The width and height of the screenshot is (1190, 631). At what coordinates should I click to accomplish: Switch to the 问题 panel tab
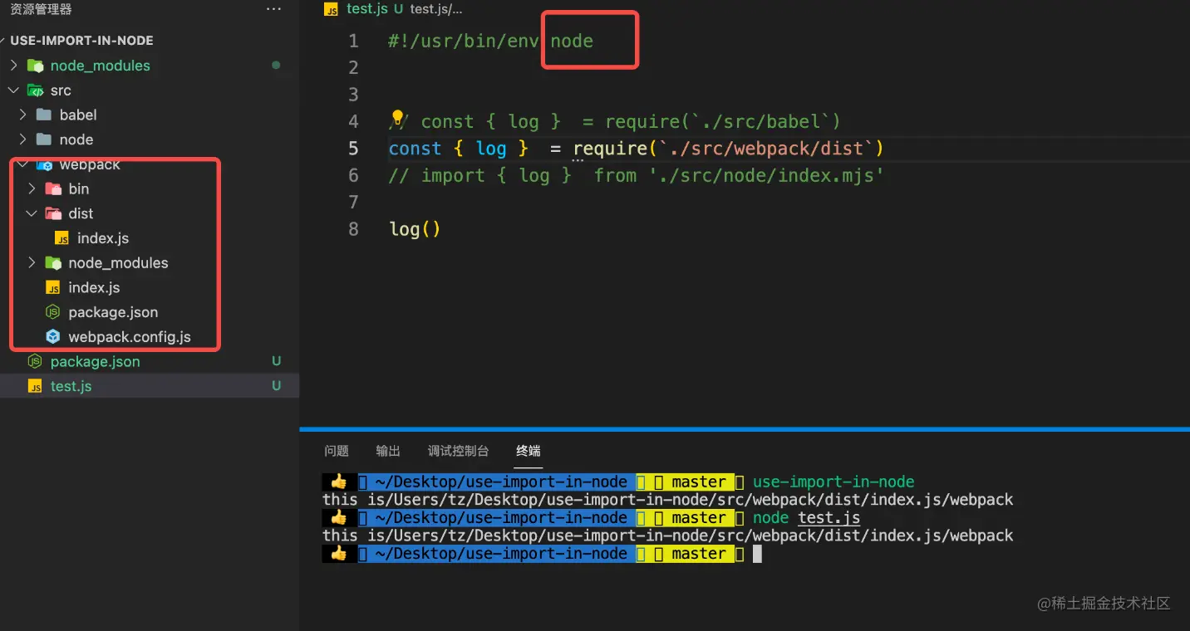pos(336,451)
